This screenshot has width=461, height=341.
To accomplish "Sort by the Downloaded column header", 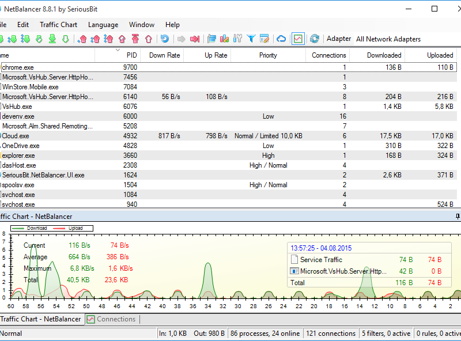I will point(377,55).
